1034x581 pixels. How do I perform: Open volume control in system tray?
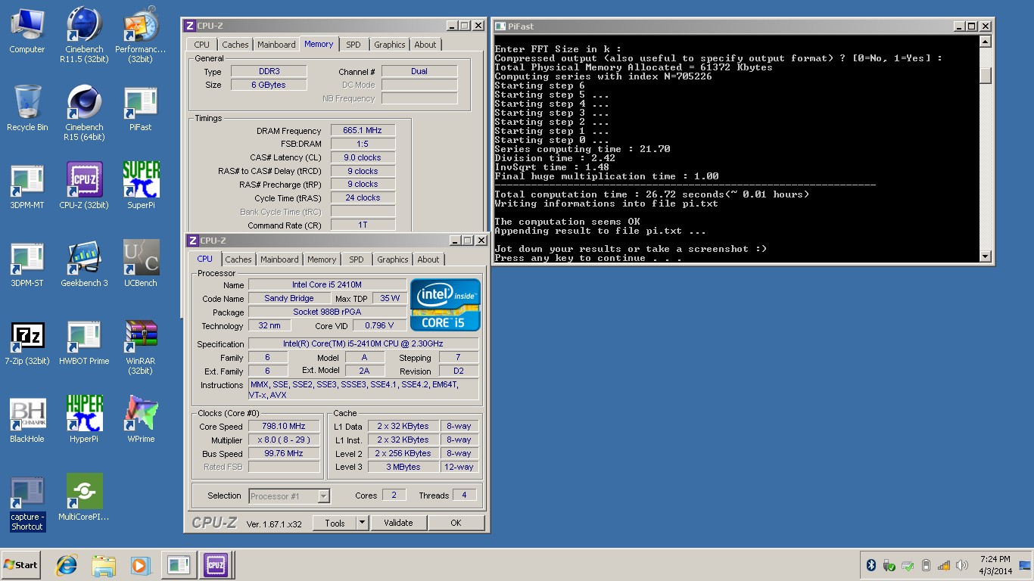tap(962, 565)
